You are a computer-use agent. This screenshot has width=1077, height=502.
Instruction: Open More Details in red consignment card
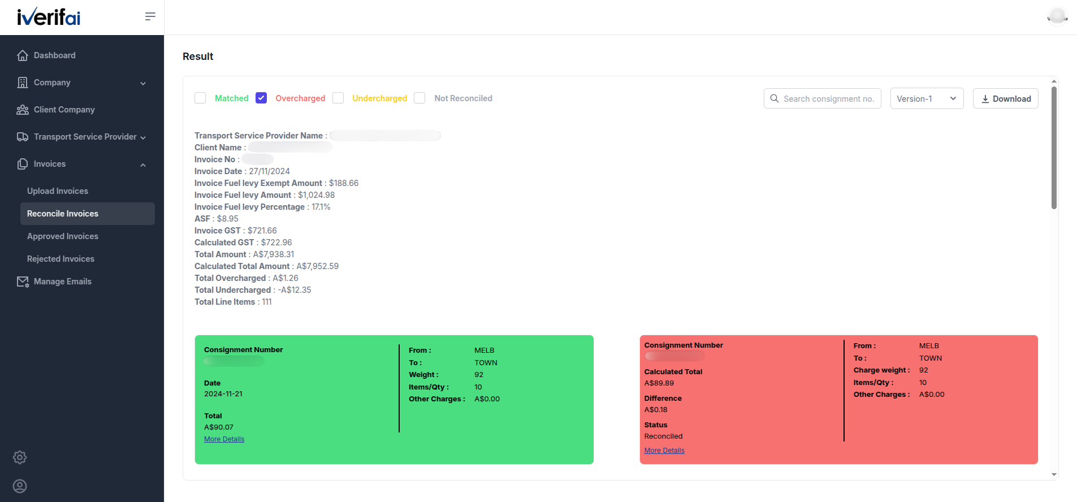tap(664, 451)
